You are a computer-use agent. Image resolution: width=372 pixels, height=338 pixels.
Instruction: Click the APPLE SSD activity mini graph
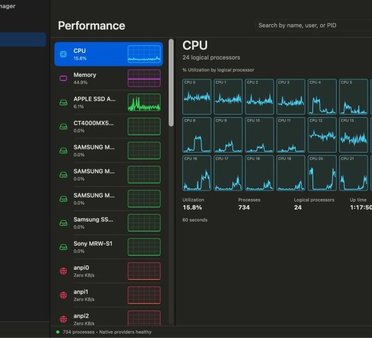click(144, 102)
